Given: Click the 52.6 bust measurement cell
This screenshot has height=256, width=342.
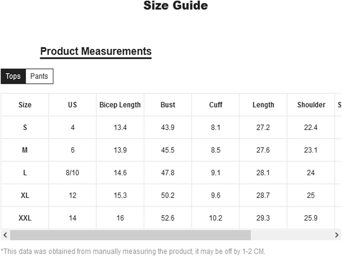Looking at the screenshot, I should pos(168,218).
